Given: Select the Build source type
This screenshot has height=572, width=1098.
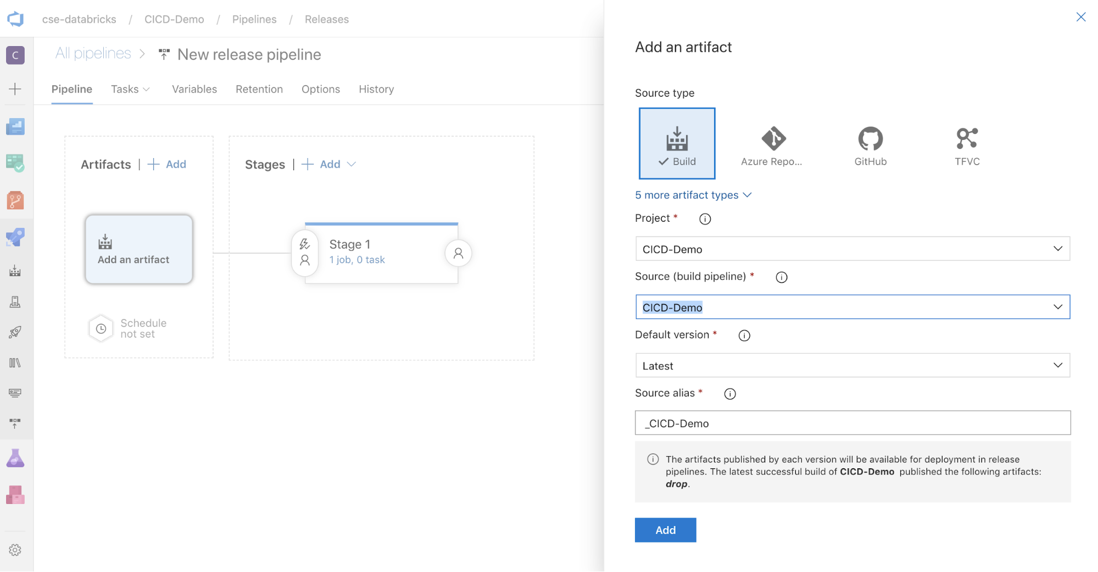Looking at the screenshot, I should 677,143.
